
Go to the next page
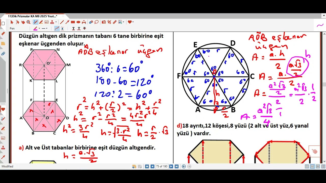171,166
